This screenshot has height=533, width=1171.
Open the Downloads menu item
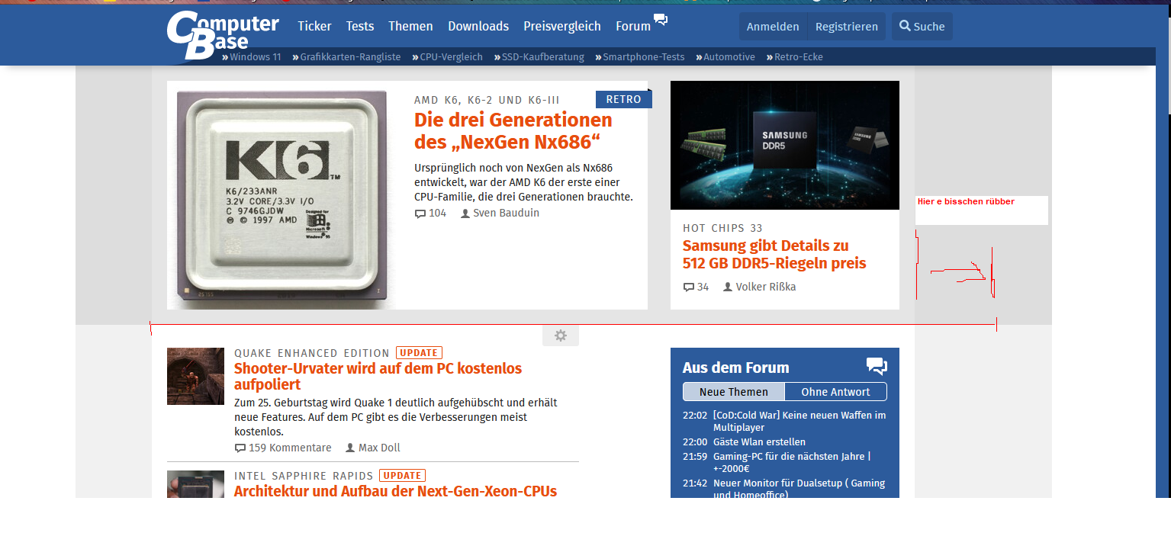pyautogui.click(x=478, y=26)
